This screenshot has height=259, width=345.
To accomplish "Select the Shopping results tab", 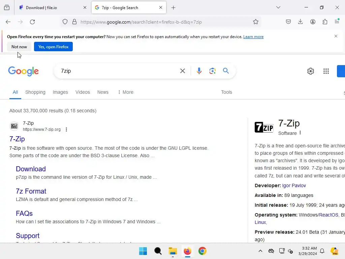I will point(35,92).
